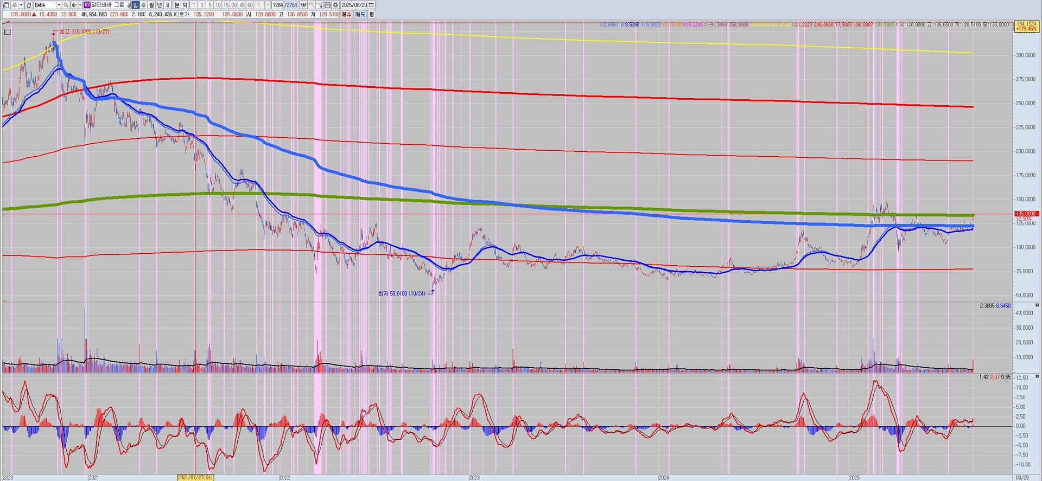1042x481 pixels.
Task: Click the 223.86% volume ratio value
Action: pos(119,14)
